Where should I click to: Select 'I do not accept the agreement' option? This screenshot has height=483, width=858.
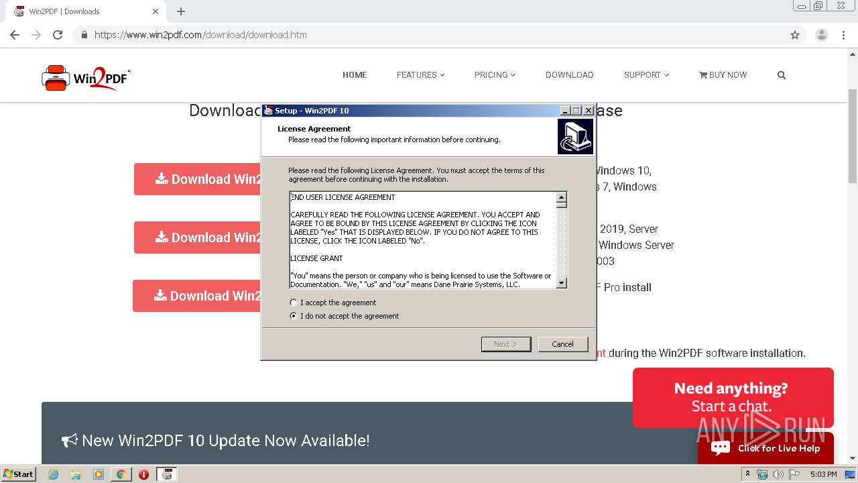pos(293,316)
